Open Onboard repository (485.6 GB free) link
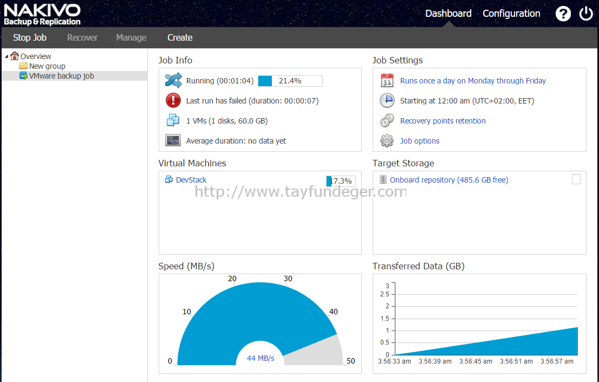 [449, 180]
